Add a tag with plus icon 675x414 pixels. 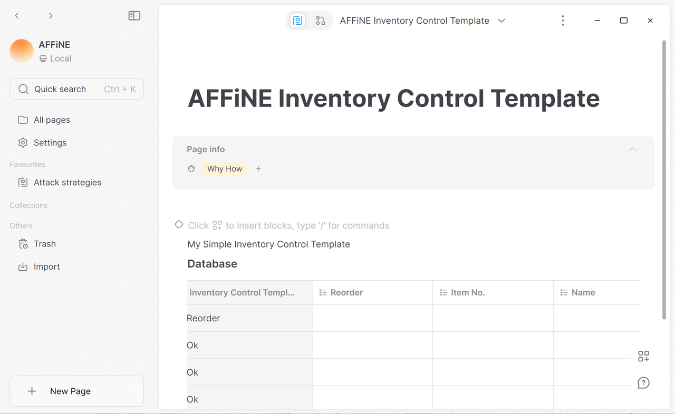(x=258, y=169)
